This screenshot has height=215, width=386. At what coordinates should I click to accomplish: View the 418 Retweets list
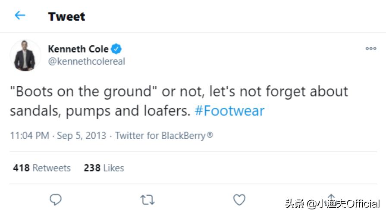pyautogui.click(x=42, y=168)
